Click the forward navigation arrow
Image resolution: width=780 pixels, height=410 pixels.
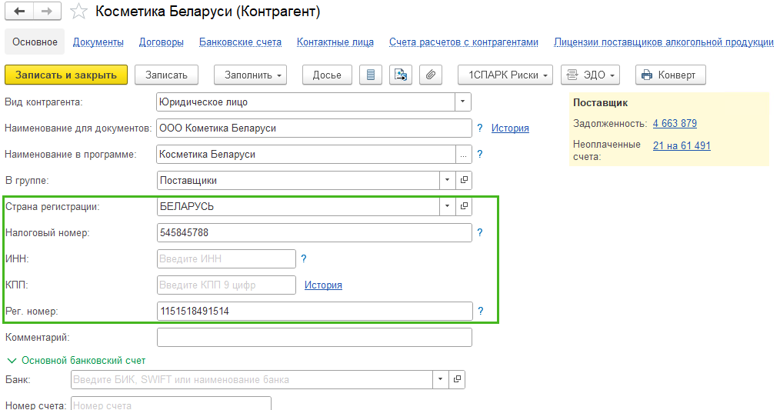46,12
